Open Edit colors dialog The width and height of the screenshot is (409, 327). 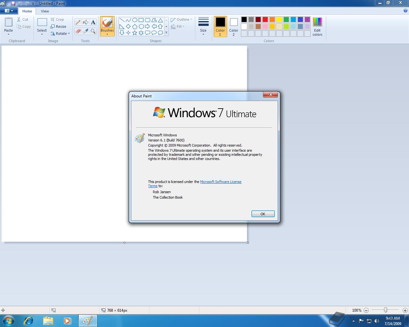coord(317,27)
